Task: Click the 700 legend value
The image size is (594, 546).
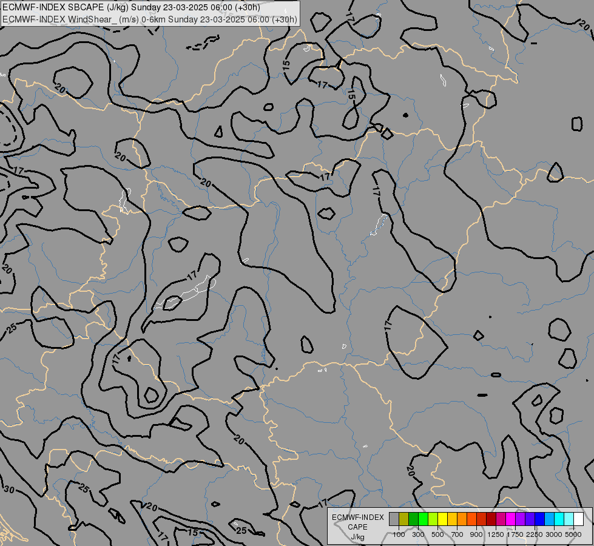Action: tap(457, 534)
